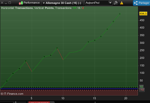Click the red -10 threshold marker
This screenshot has width=150, height=103.
point(142,90)
